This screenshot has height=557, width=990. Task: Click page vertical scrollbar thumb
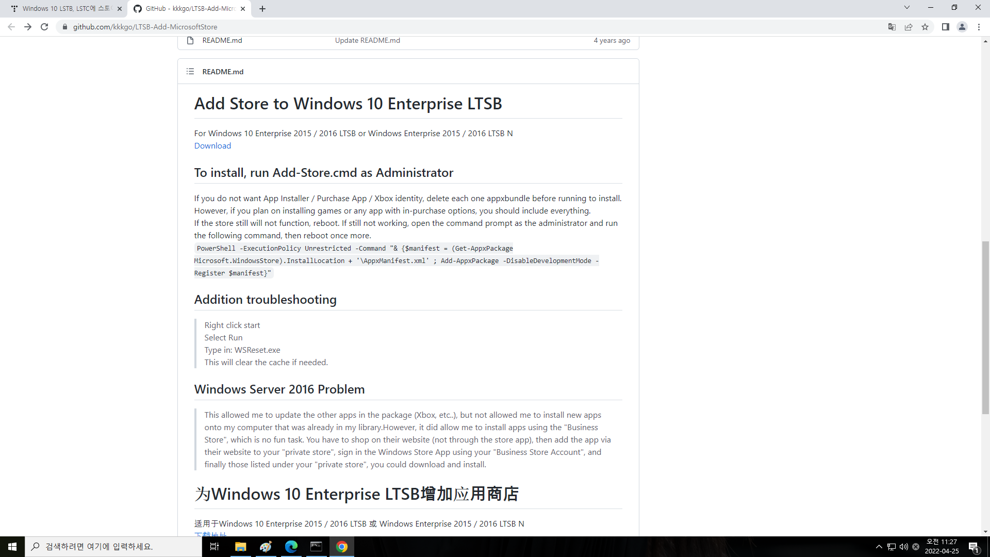click(x=985, y=327)
